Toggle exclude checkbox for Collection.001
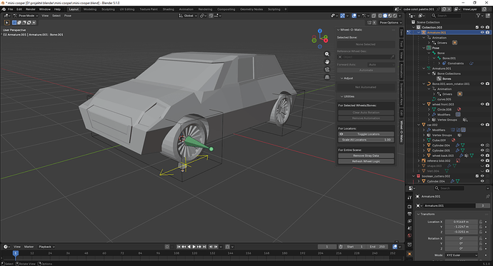This screenshot has height=266, width=493. click(x=477, y=27)
